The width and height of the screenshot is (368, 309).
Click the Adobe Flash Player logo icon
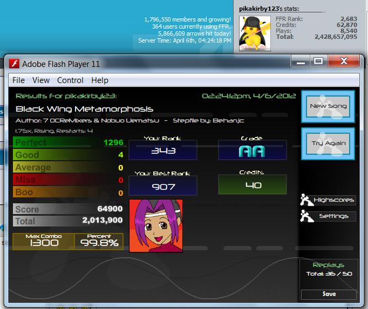14,63
